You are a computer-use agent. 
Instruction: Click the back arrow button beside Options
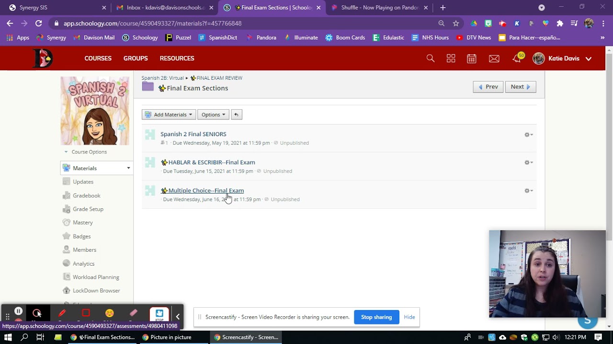pyautogui.click(x=236, y=115)
